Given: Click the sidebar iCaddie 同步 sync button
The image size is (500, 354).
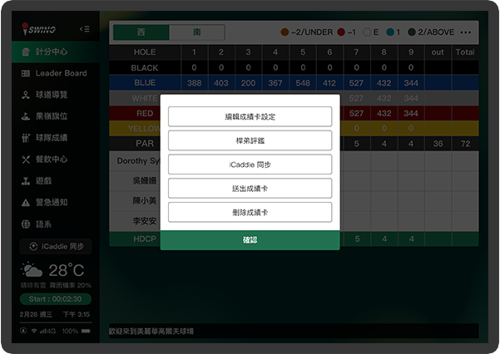Looking at the screenshot, I should point(56,247).
